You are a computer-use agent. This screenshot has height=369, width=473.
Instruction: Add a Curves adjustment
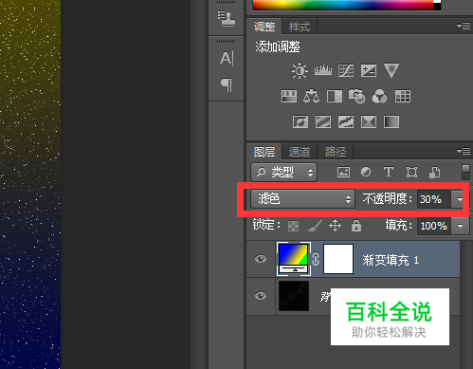pos(346,70)
